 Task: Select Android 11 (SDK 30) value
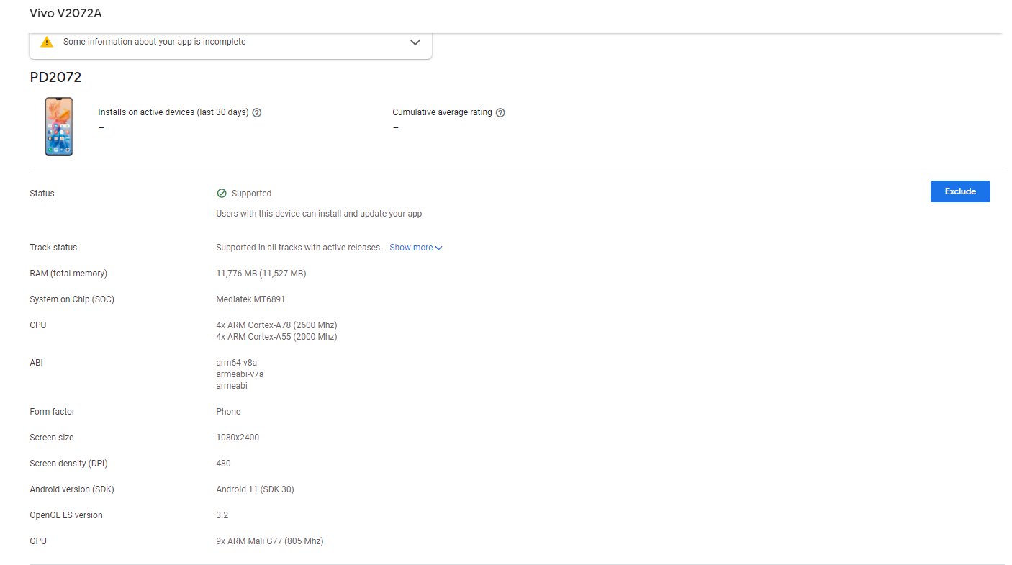(x=255, y=489)
